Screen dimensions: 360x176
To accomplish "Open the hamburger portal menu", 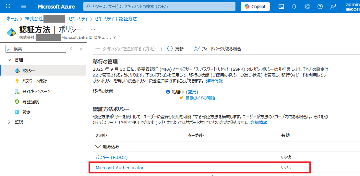I will 24,6.
